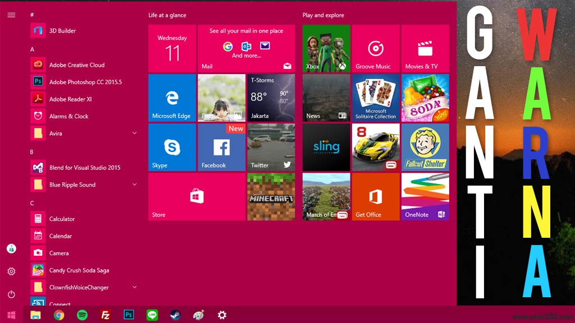This screenshot has width=575, height=323.
Task: Click the hamburger menu at top of Start
Action: 11,15
